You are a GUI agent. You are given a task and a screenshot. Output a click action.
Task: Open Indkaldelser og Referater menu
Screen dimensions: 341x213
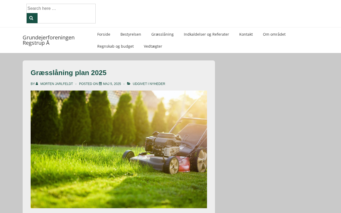click(x=206, y=34)
